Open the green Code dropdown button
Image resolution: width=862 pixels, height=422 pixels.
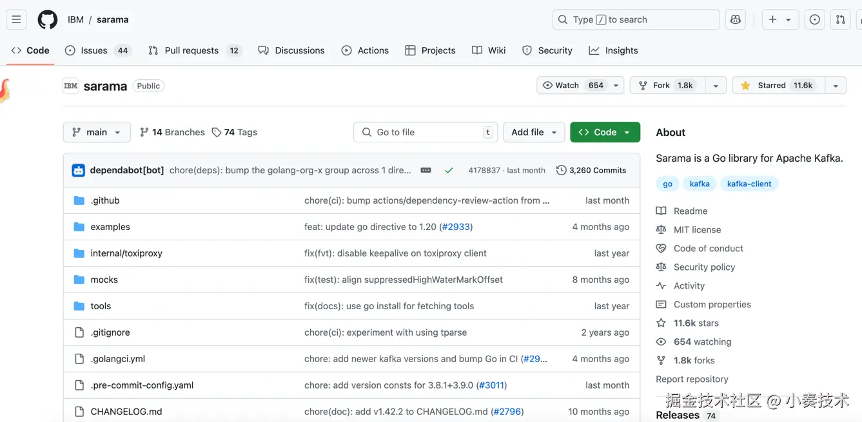pyautogui.click(x=605, y=132)
